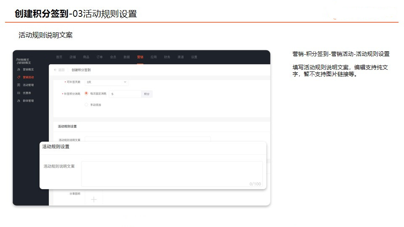
Task: Open 优惠券 in the sidebar menu
Action: click(x=27, y=93)
